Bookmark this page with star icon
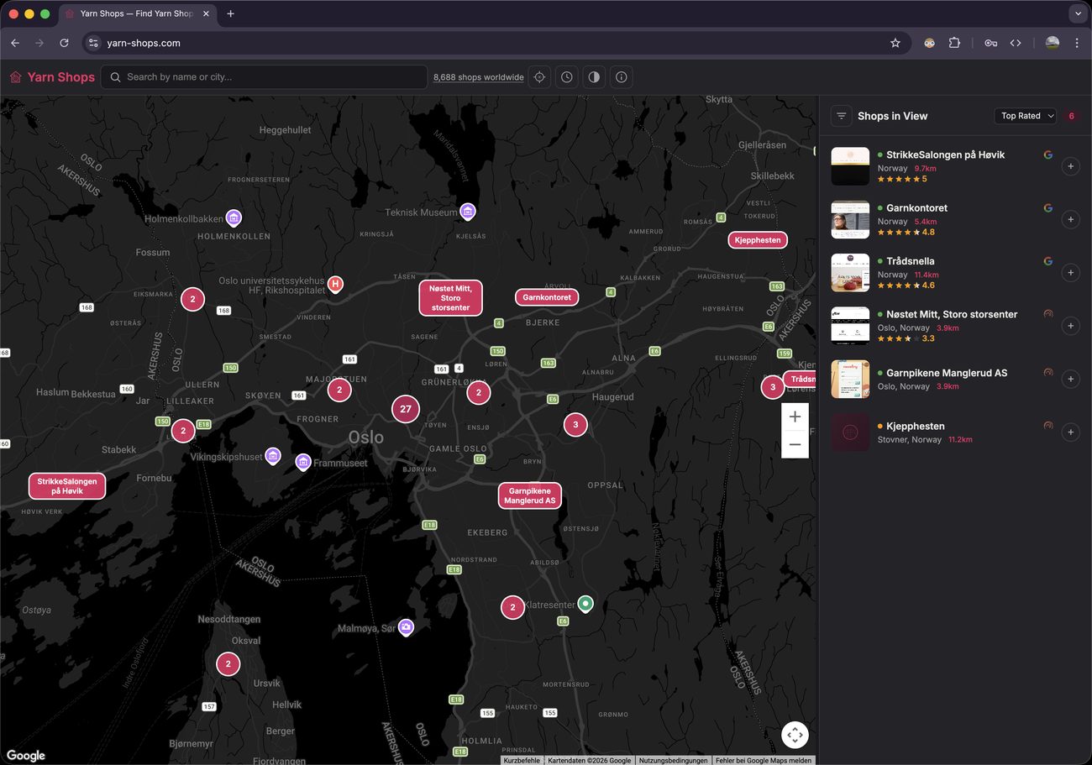 coord(895,43)
